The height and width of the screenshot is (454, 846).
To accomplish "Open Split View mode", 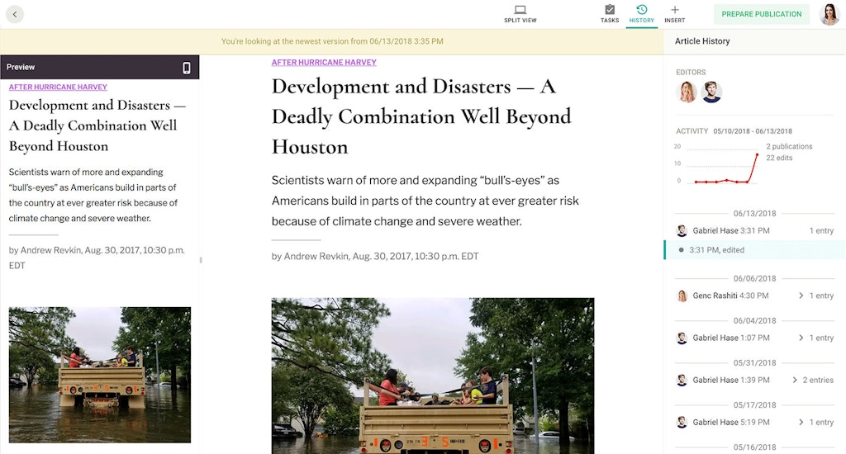I will coord(520,14).
